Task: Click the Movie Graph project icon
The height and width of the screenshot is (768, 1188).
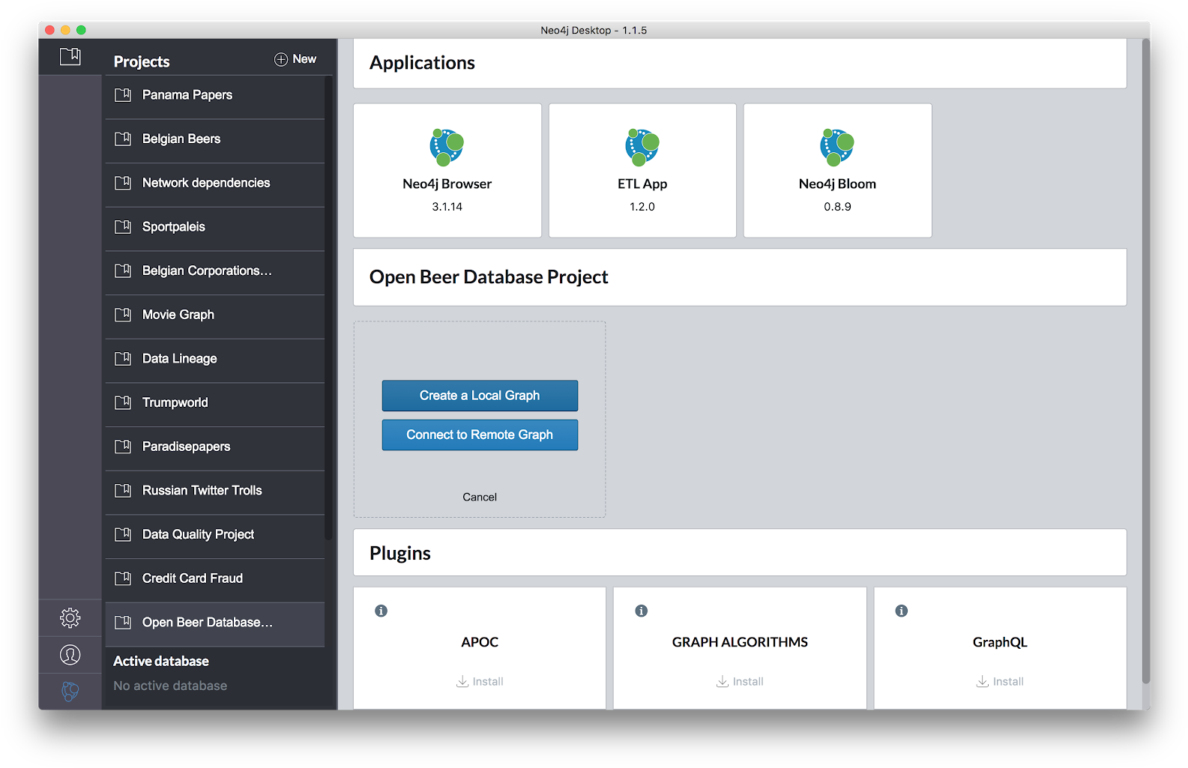Action: (123, 315)
